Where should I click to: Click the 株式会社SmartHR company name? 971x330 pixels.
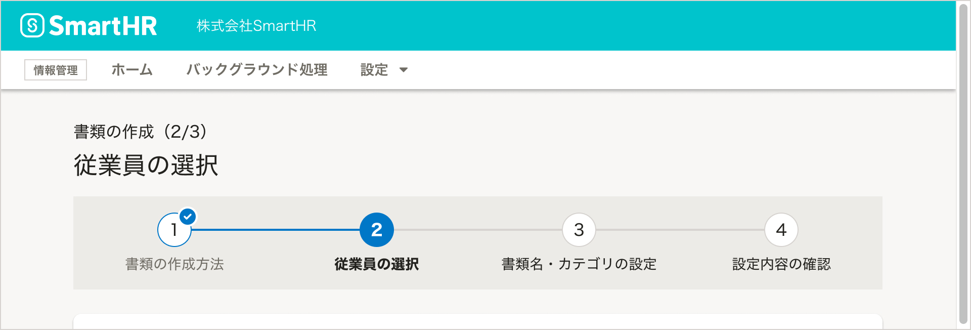[x=256, y=26]
